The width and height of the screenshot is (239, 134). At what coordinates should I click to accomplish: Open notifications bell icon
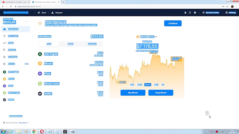185,13
